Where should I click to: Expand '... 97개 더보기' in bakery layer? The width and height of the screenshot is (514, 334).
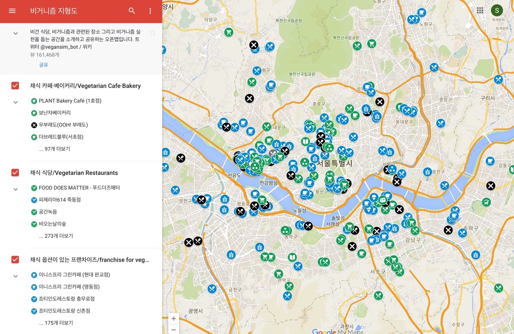click(x=55, y=149)
